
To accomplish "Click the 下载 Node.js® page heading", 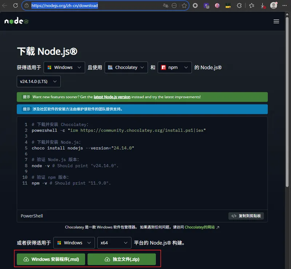I will pos(47,51).
